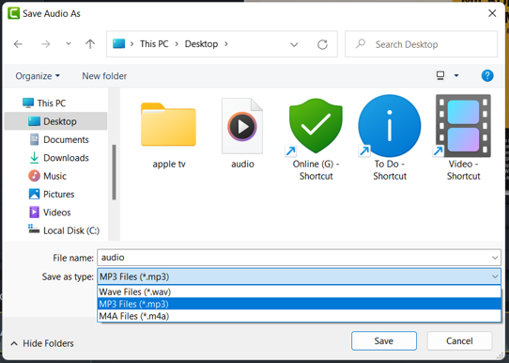Select This PC in the navigation tree
509x363 pixels.
52,103
